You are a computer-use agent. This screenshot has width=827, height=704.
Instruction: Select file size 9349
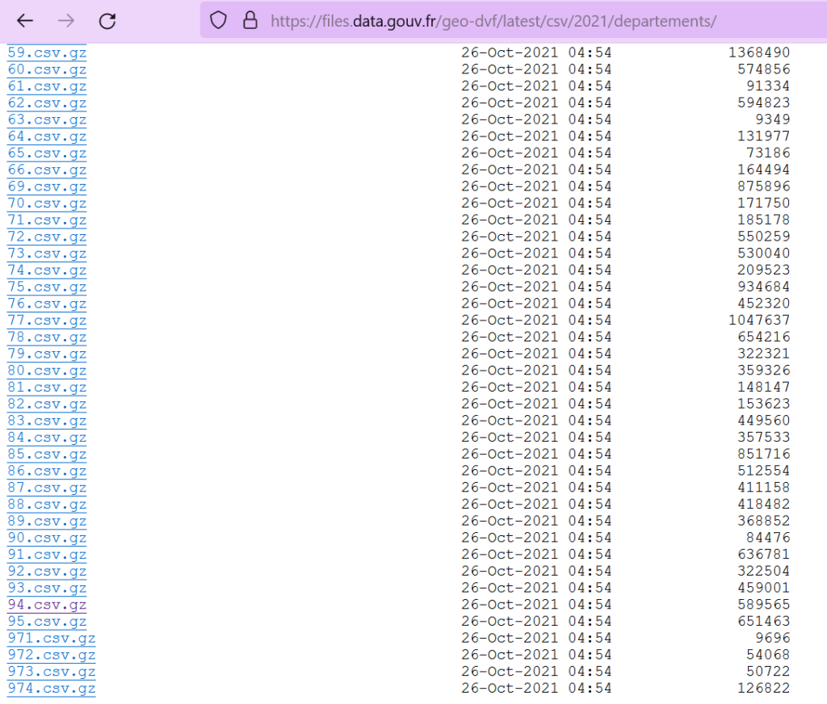773,119
